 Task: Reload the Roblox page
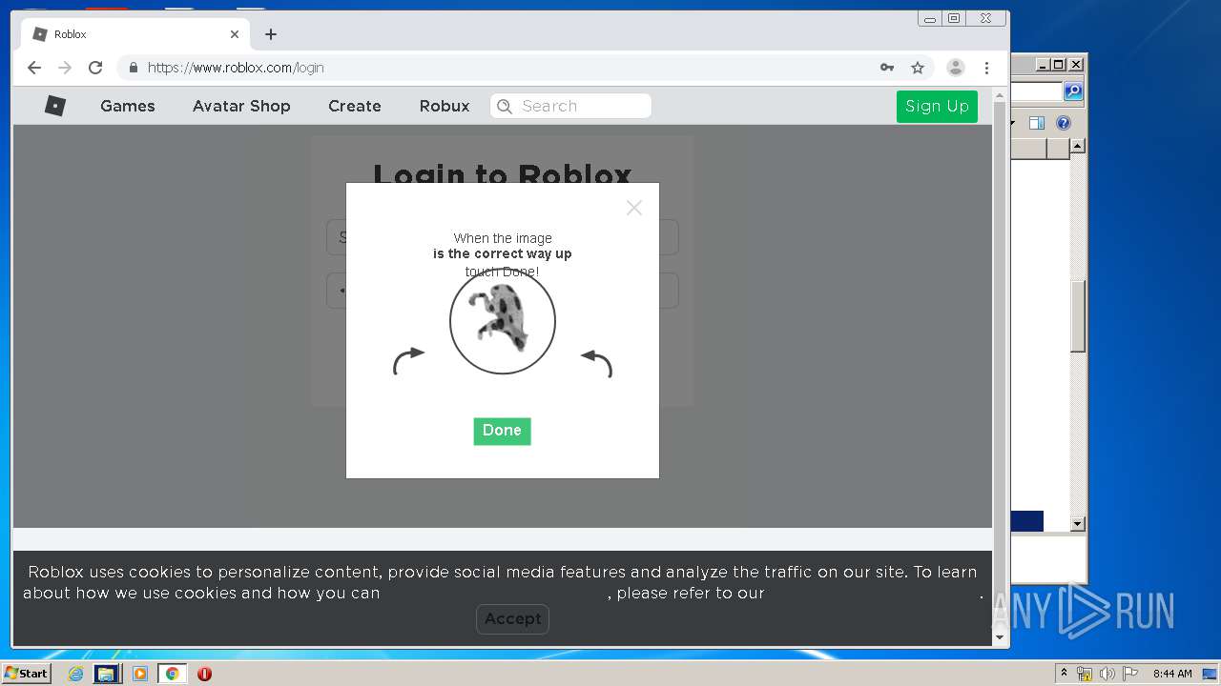pos(95,68)
